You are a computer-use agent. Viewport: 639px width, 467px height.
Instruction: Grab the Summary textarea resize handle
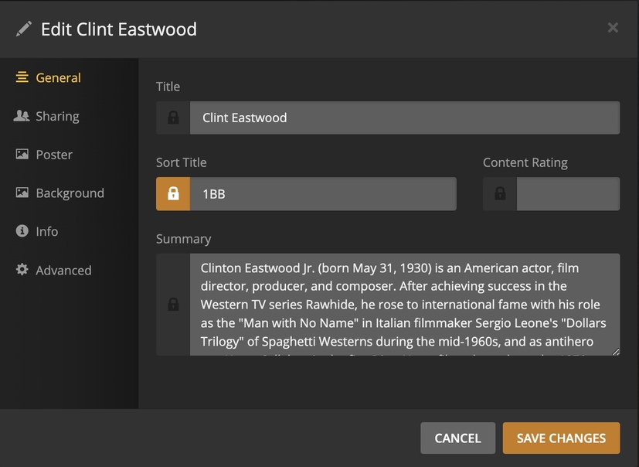pyautogui.click(x=616, y=352)
